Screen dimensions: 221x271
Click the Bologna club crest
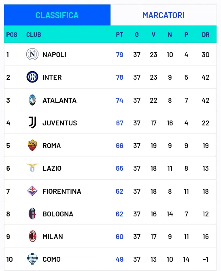pos(32,214)
